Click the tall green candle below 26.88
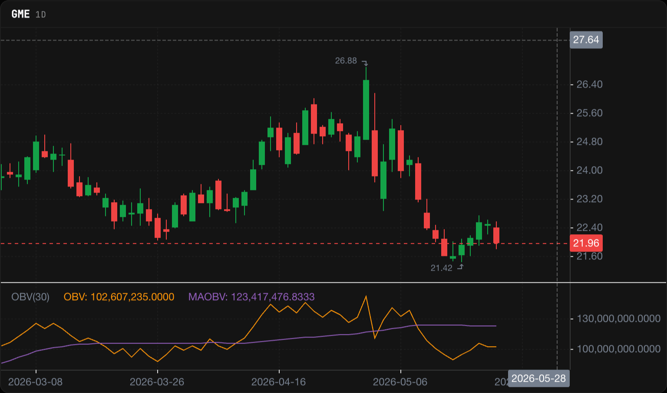The width and height of the screenshot is (667, 393). click(366, 110)
